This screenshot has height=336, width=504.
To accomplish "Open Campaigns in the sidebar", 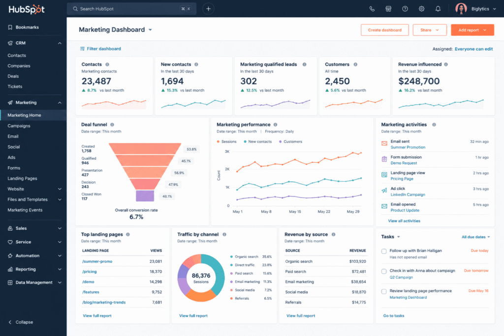I will [x=19, y=126].
